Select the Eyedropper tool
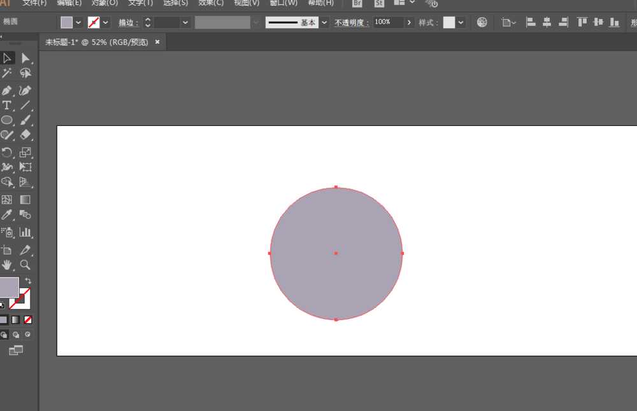This screenshot has width=637, height=411. [6, 214]
